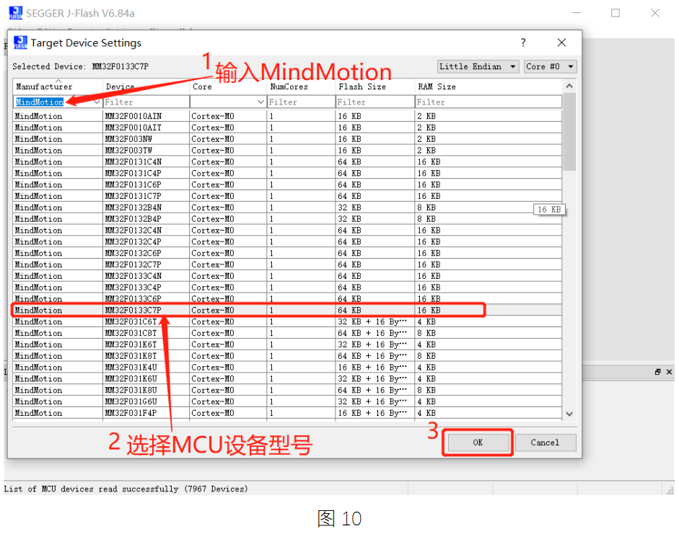
Task: Expand the Manufacturer filter dropdown arrow
Action: [x=97, y=102]
